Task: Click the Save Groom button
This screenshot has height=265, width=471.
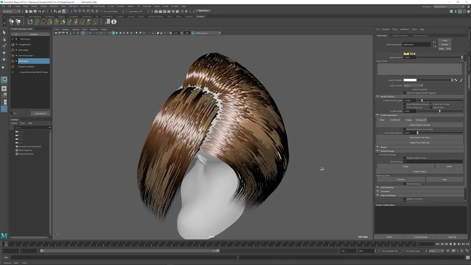Action: coord(40,113)
